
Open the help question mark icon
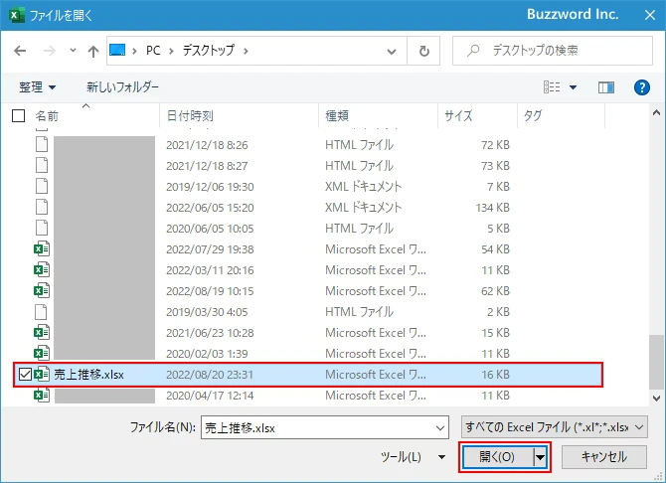(641, 87)
